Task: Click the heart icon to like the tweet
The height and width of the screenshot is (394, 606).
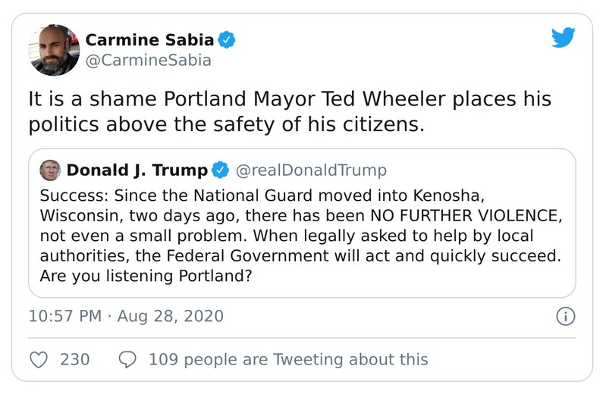Action: click(x=39, y=359)
